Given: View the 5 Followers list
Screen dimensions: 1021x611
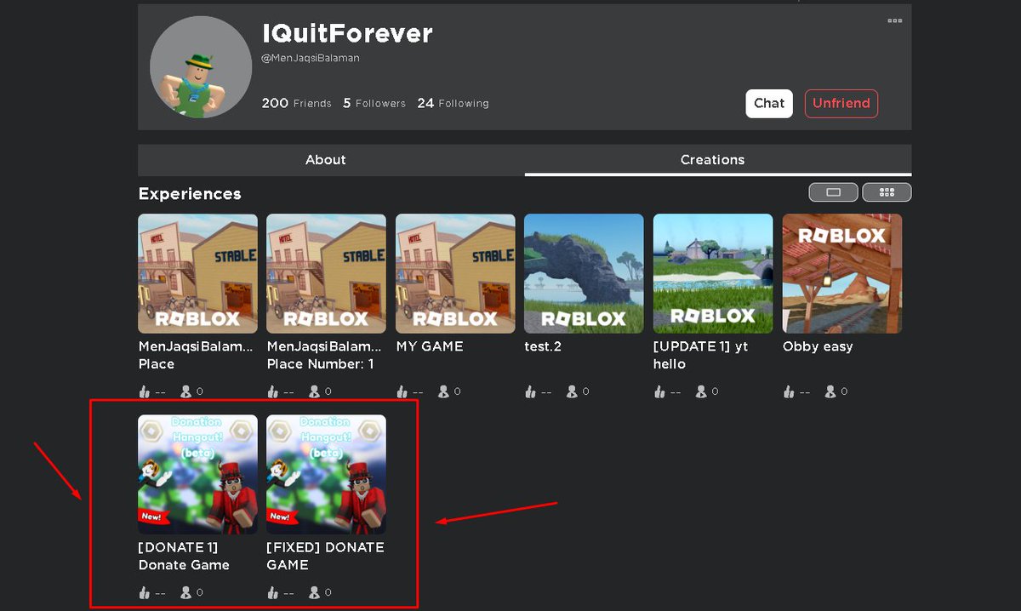Looking at the screenshot, I should click(x=374, y=103).
